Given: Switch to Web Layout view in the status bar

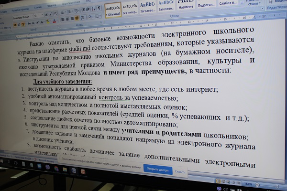Looking at the screenshot, I should 229,182.
